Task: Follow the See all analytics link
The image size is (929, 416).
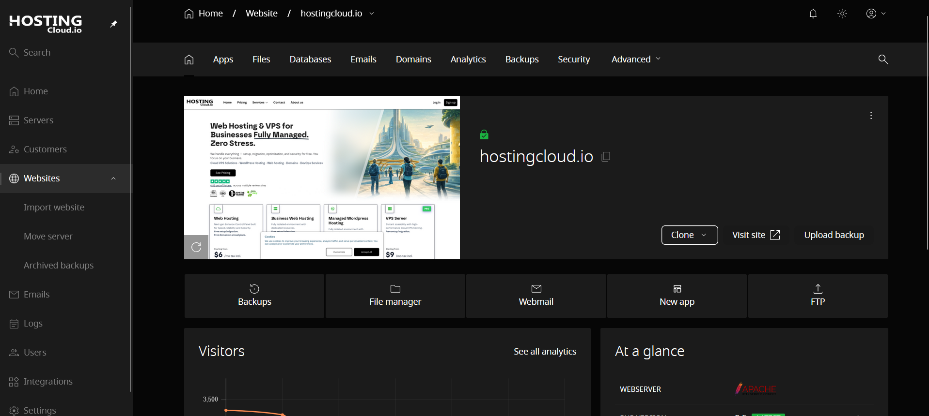Action: click(x=545, y=352)
